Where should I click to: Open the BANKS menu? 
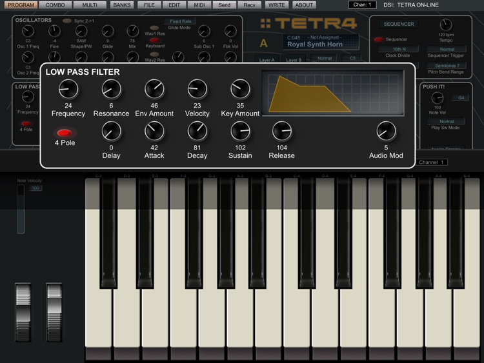point(122,5)
